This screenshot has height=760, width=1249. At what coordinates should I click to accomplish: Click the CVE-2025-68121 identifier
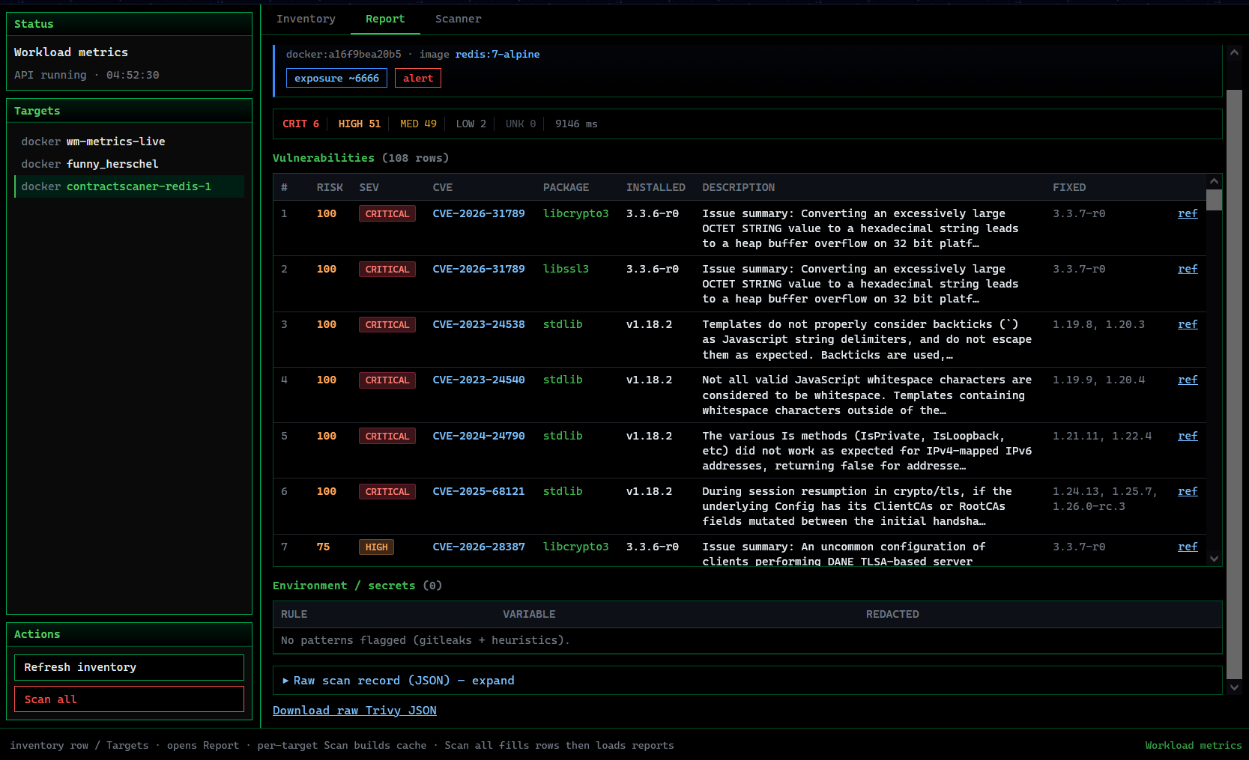(x=479, y=491)
